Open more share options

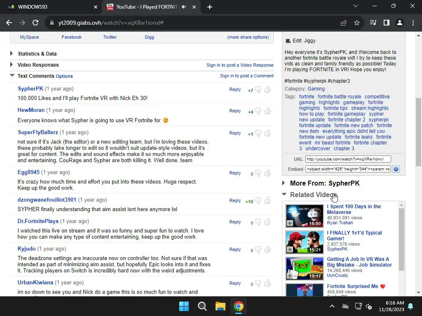pyautogui.click(x=248, y=37)
